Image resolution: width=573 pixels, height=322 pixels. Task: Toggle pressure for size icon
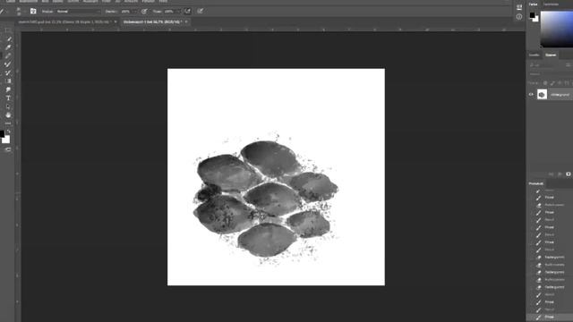(x=200, y=12)
